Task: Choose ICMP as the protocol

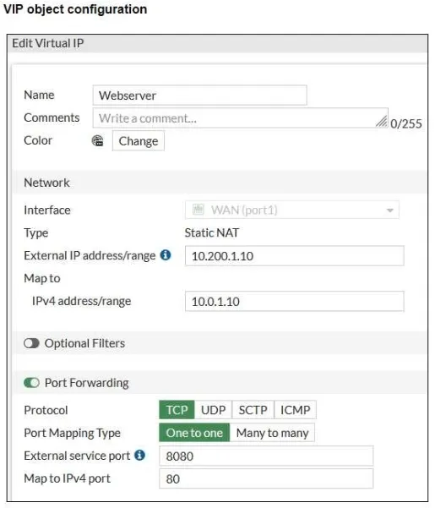Action: click(x=295, y=410)
